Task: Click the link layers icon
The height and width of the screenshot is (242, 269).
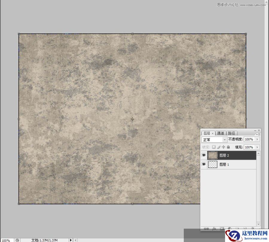Action: click(x=206, y=228)
